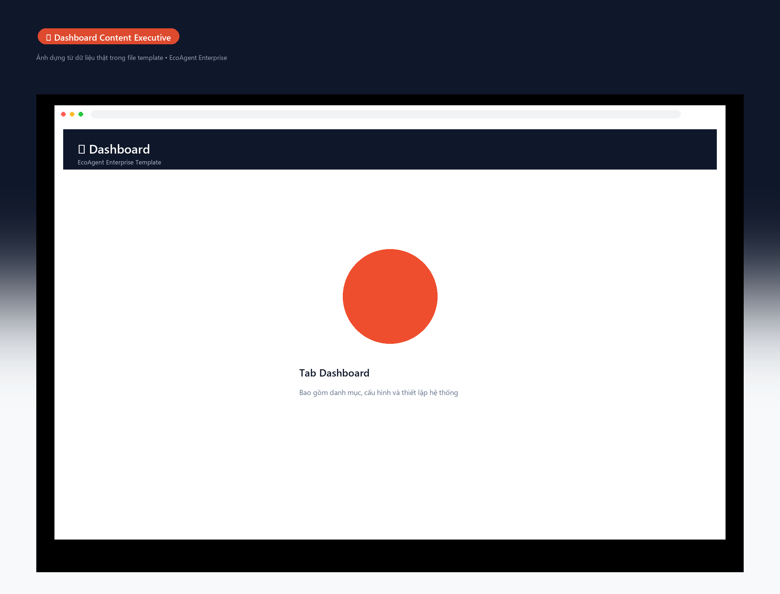Click the 'Ảnh dựng từ dữ liệu thật' caption
The height and width of the screenshot is (594, 780).
click(x=131, y=58)
